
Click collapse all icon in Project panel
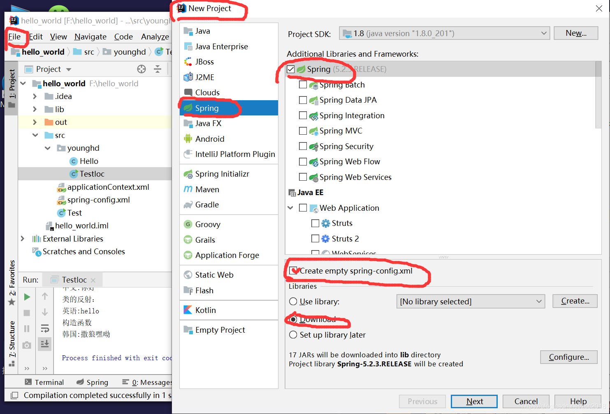158,69
